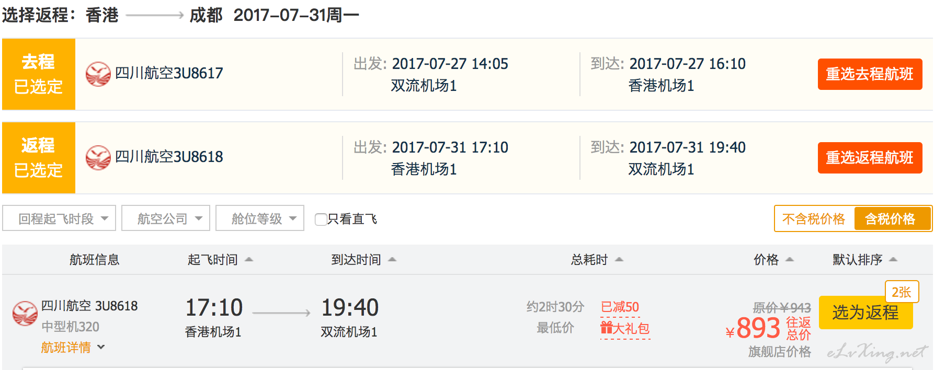
Task: Switch to 含税价格 view
Action: (890, 219)
